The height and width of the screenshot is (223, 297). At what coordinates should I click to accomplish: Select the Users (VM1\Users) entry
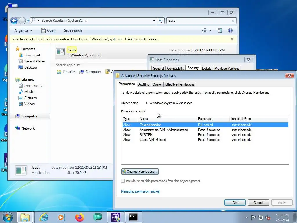(x=205, y=140)
